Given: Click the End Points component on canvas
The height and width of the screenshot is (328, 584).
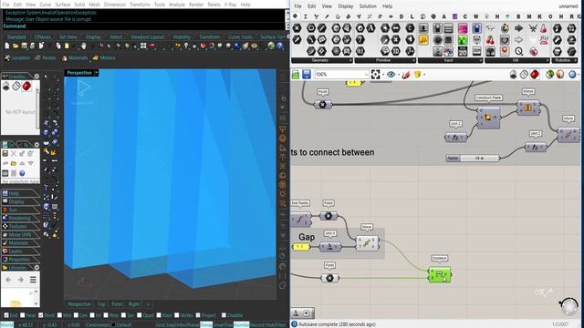Looking at the screenshot, I should click(x=300, y=220).
